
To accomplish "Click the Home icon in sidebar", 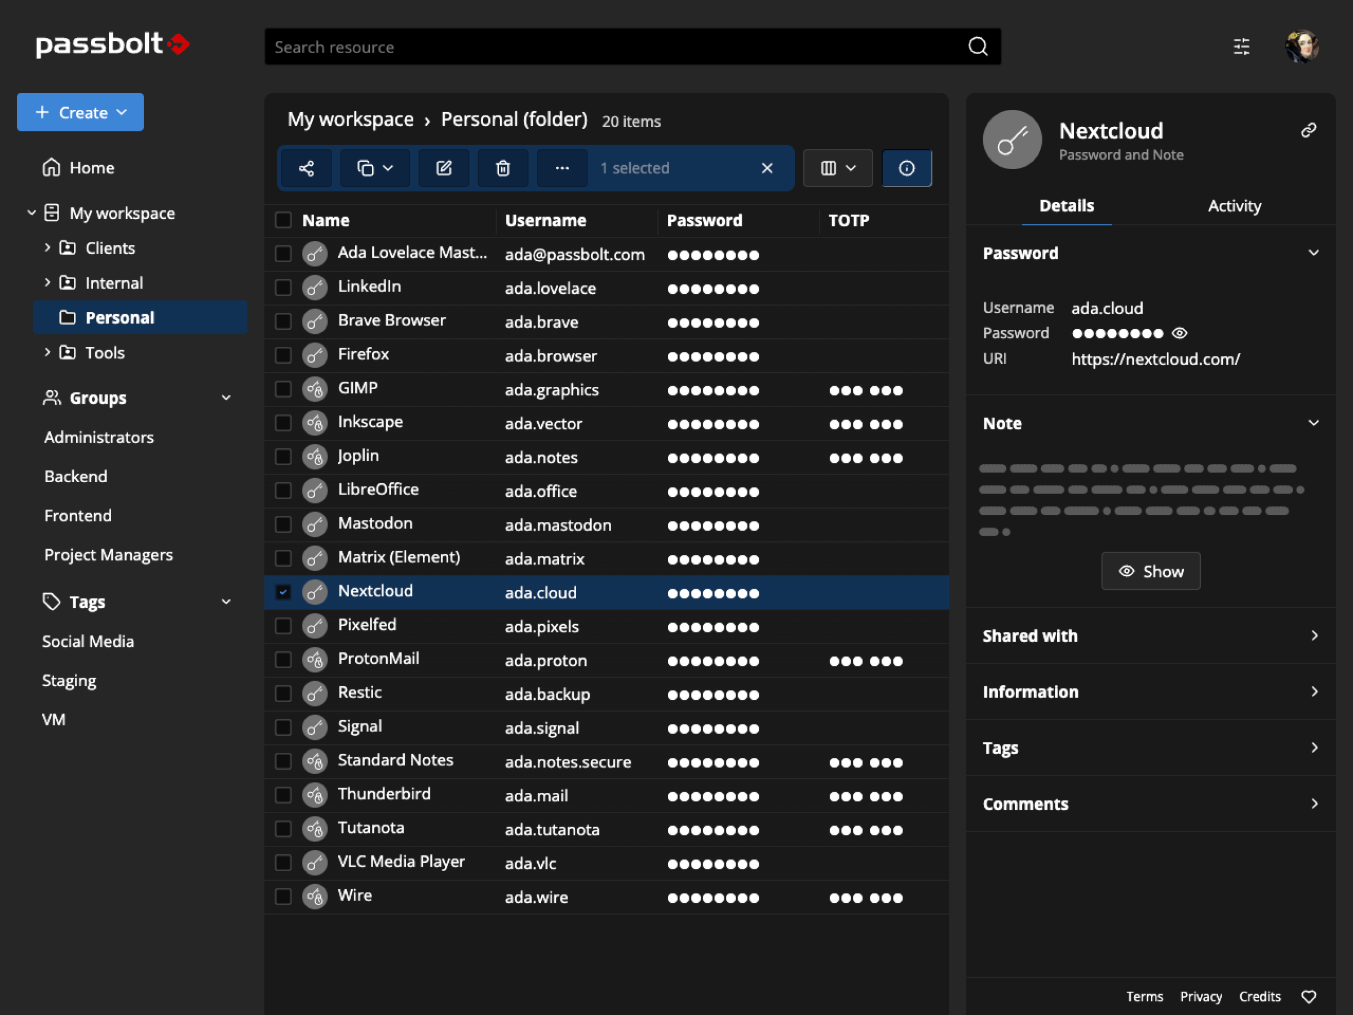I will 51,167.
